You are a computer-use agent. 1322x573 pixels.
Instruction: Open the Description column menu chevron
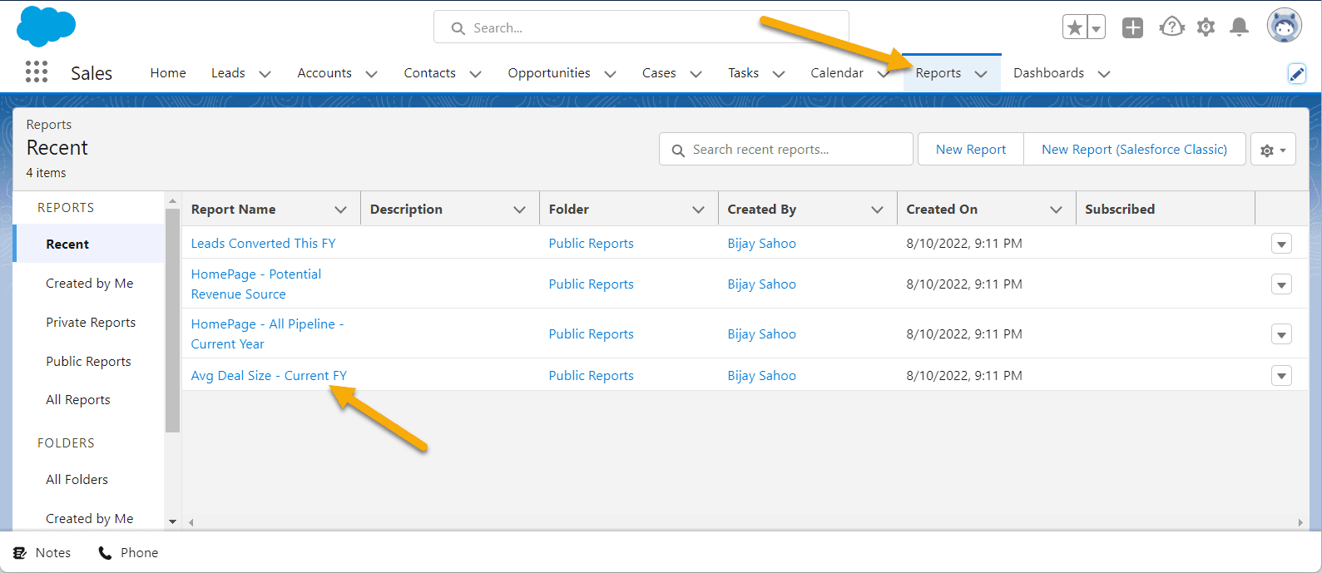[520, 210]
